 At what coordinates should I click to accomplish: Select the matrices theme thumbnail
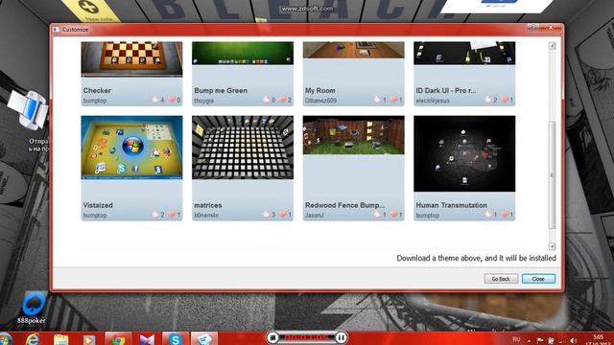[x=243, y=148]
